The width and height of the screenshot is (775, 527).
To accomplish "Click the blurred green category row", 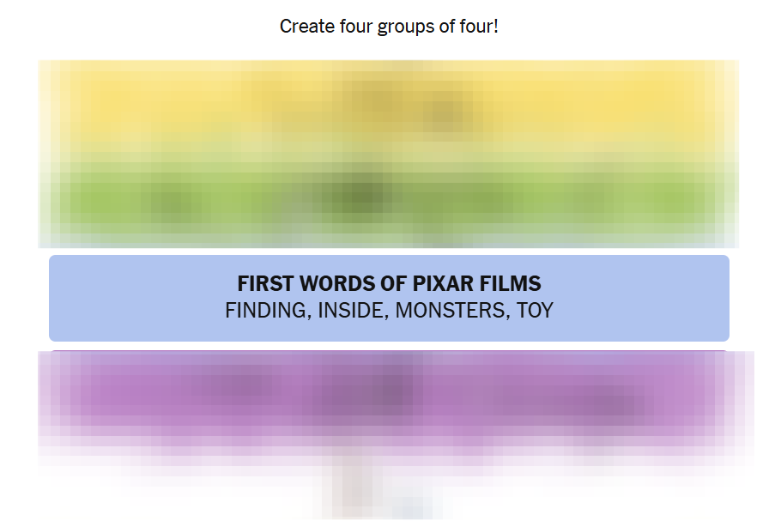I will 389,197.
